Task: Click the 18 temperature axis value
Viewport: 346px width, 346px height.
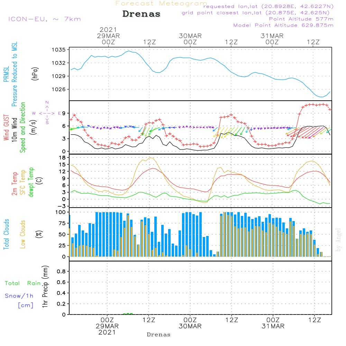Action: pyautogui.click(x=62, y=158)
